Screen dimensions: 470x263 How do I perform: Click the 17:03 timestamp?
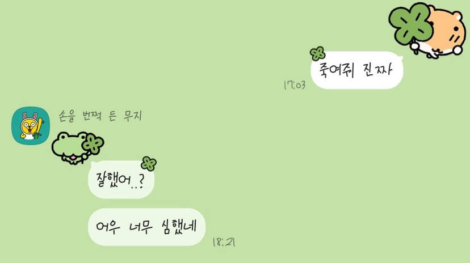pos(295,85)
